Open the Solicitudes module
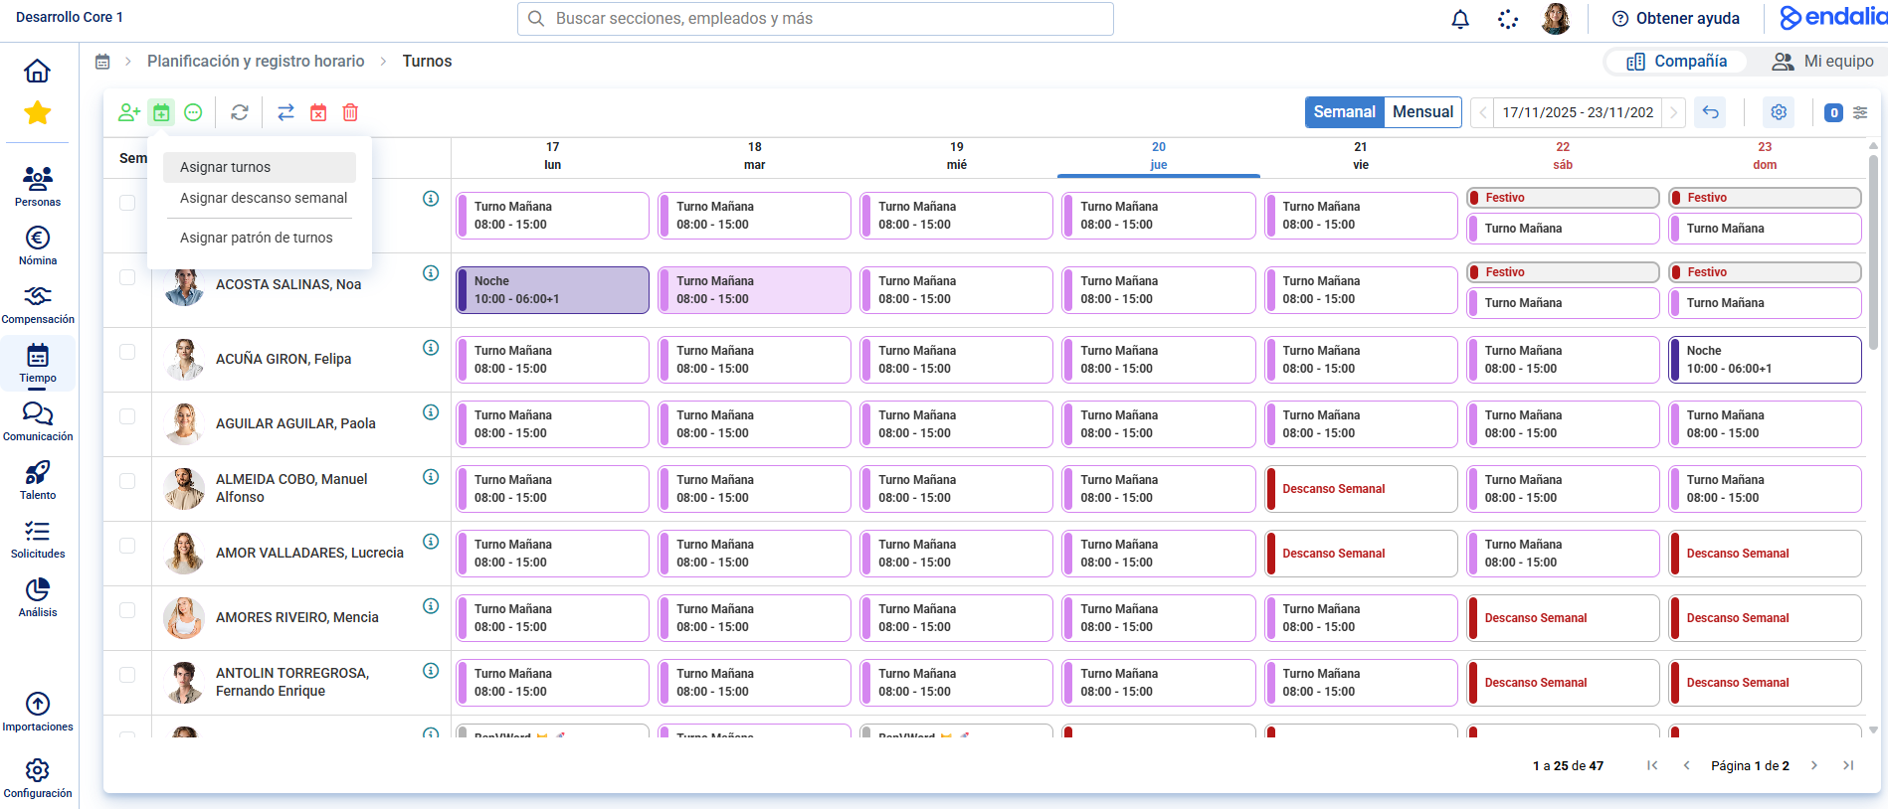The width and height of the screenshot is (1888, 809). click(38, 538)
